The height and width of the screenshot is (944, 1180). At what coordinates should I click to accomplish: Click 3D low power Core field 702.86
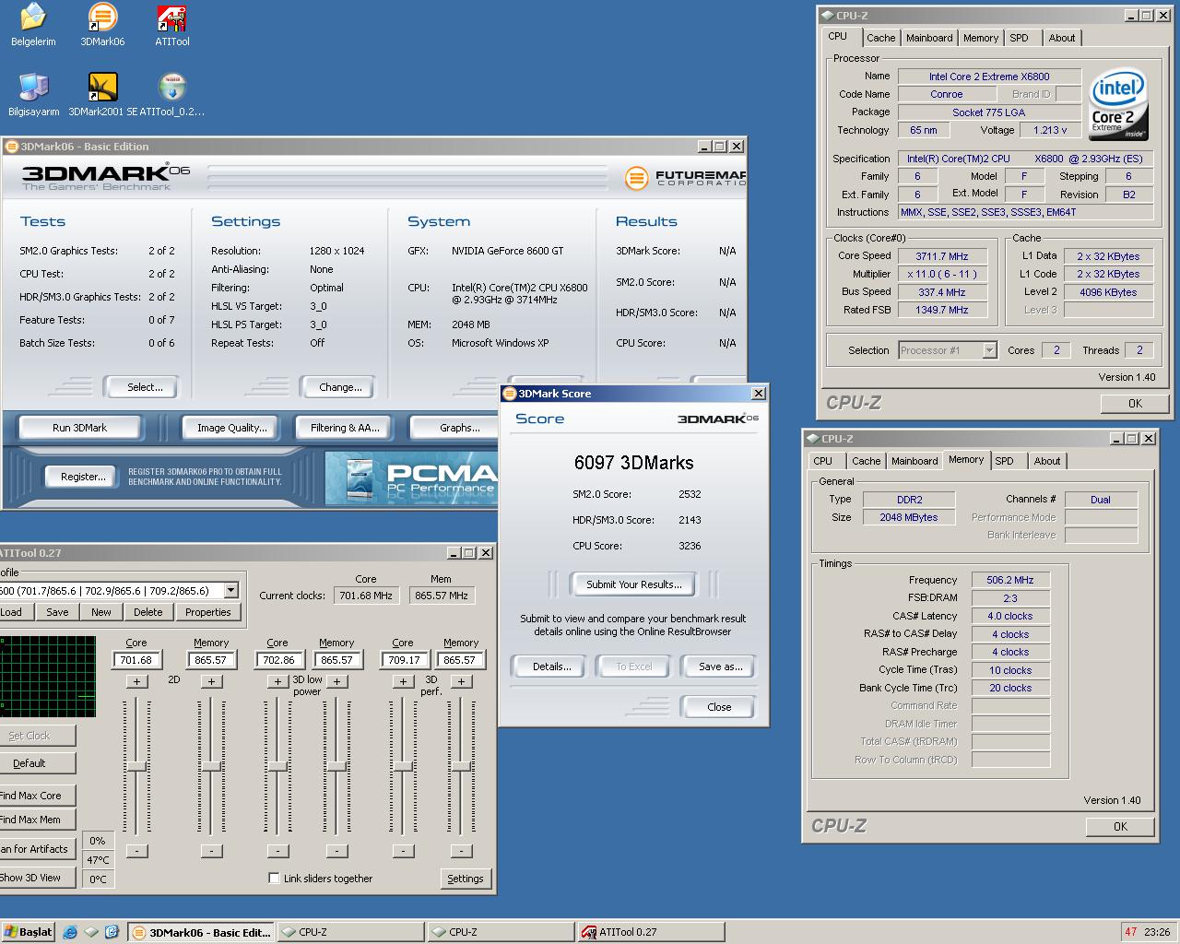(277, 660)
